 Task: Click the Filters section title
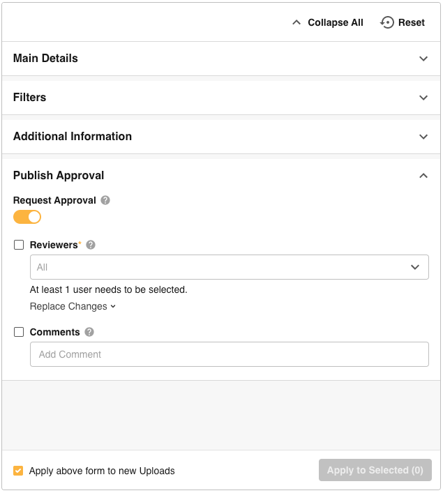[29, 98]
